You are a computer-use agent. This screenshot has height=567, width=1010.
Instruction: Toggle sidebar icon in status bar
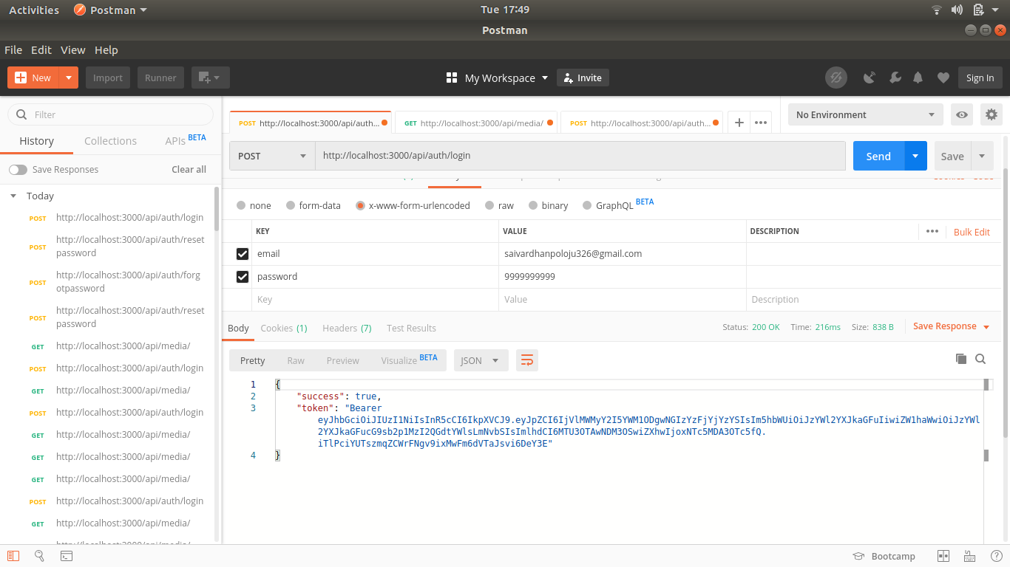point(13,556)
